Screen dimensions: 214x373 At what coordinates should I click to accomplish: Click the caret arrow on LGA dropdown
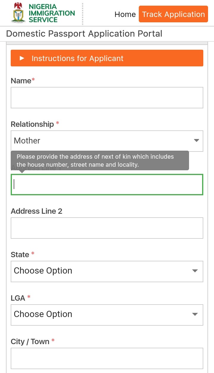coord(195,314)
